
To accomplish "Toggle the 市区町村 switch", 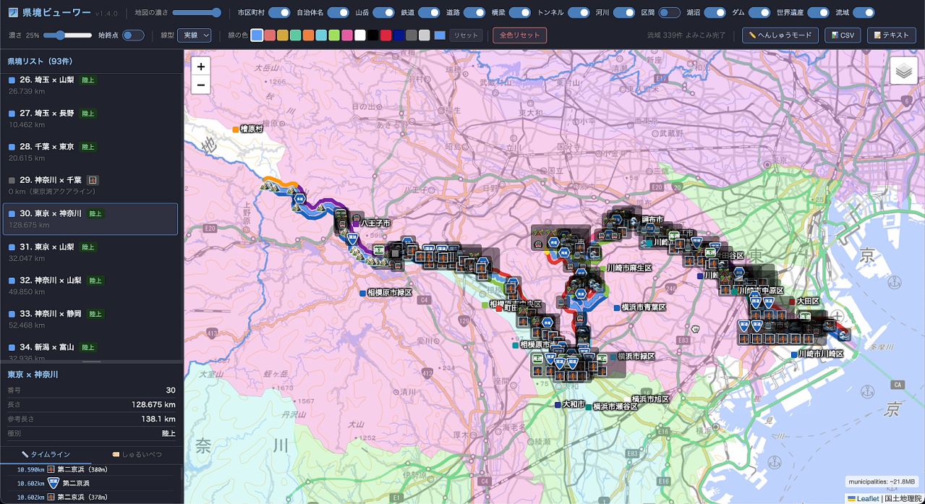I will [x=279, y=13].
